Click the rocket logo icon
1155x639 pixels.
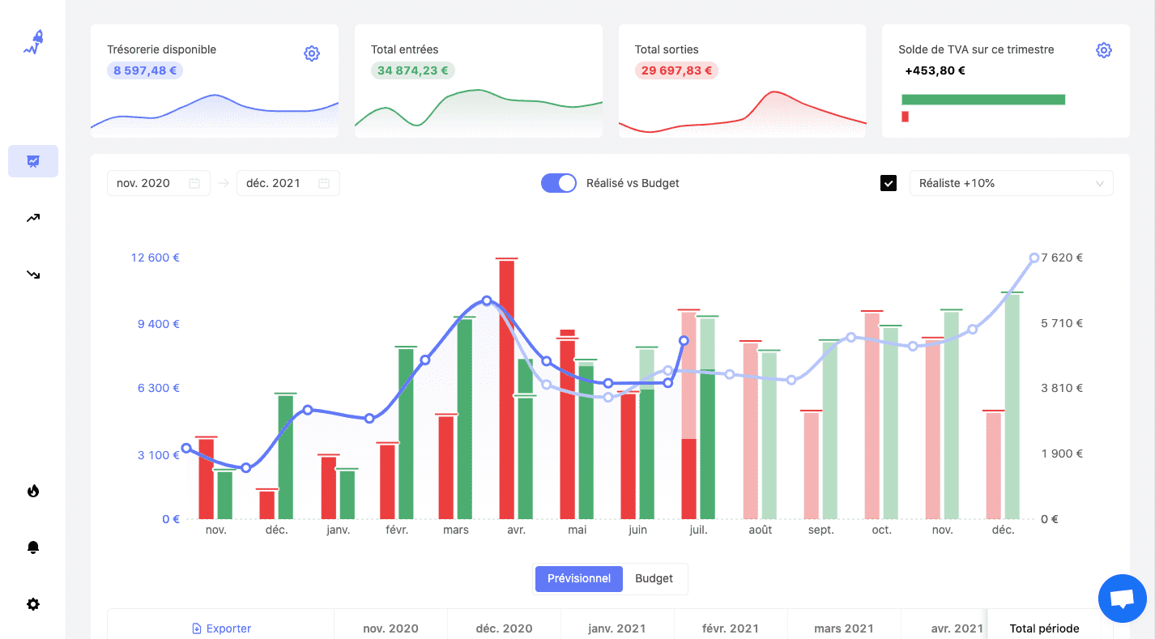pos(33,43)
